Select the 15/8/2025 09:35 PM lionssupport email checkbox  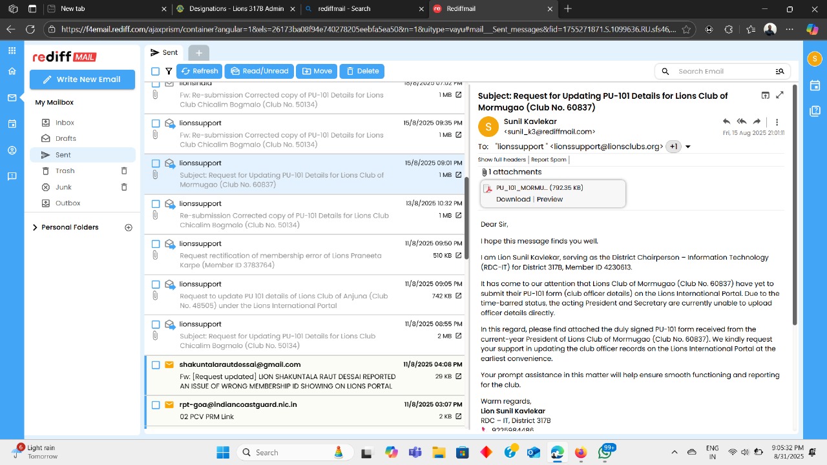[155, 123]
